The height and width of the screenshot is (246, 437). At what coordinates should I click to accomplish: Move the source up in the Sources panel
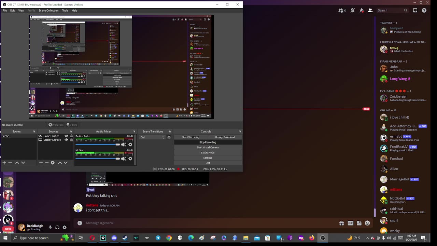pos(60,163)
